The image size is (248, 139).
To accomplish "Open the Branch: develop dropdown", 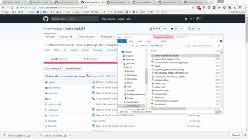I will (53, 68).
